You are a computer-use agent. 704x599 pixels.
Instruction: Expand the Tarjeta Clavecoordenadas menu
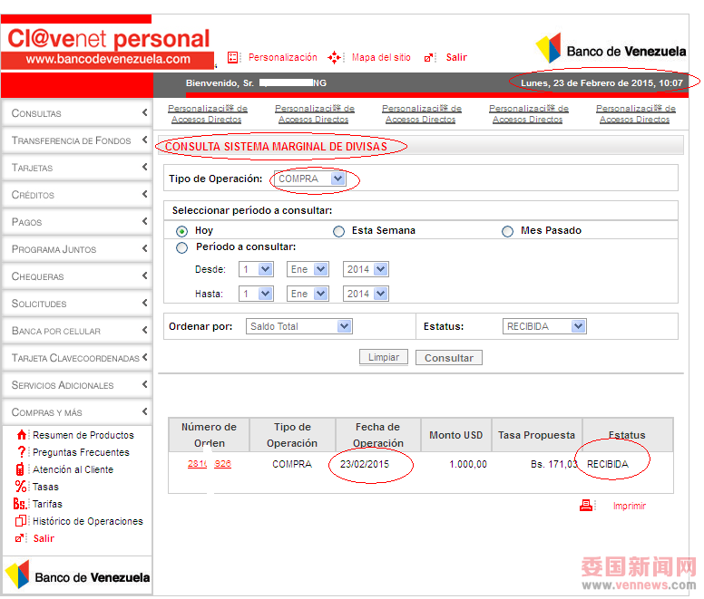[77, 358]
